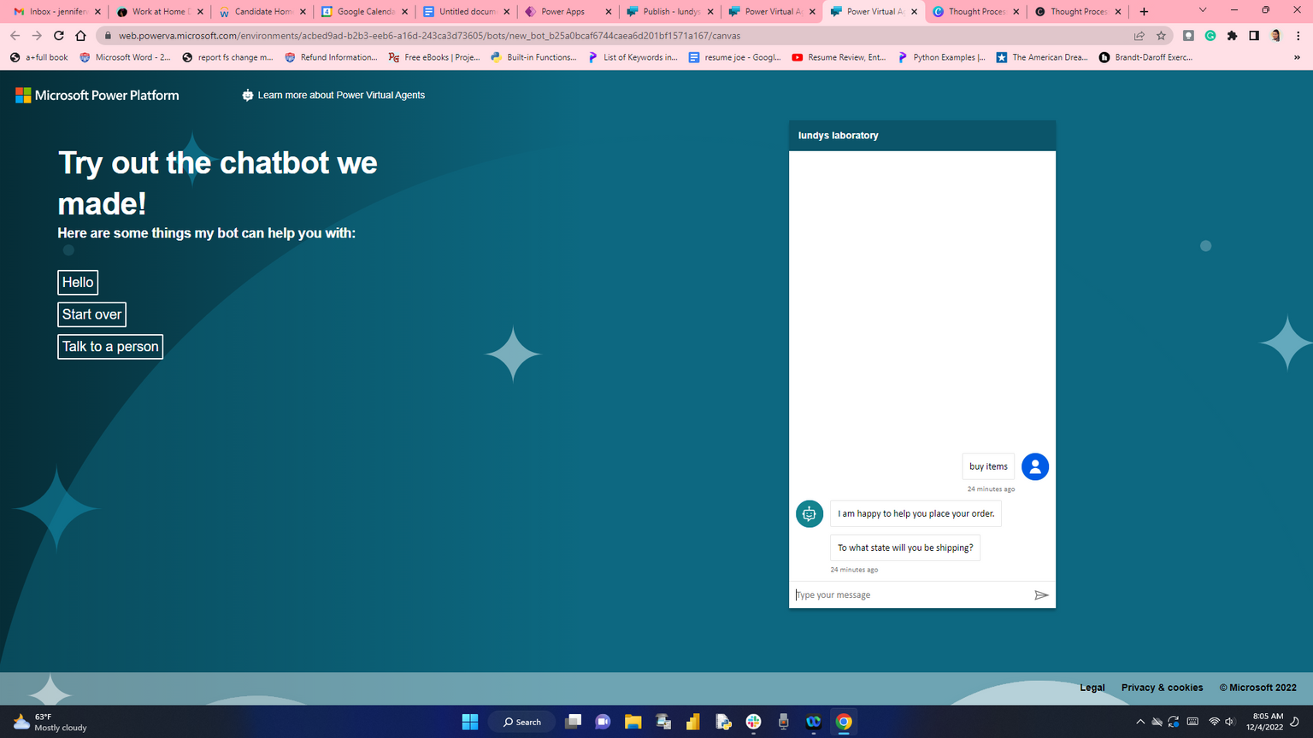
Task: Click the share page icon in address bar
Action: coord(1139,36)
